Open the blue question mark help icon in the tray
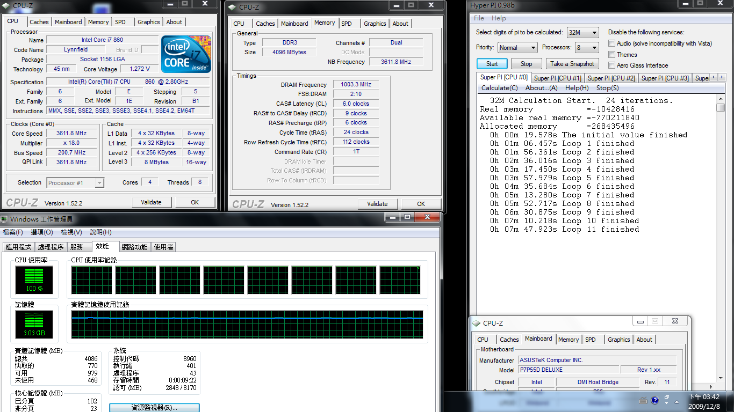Screen dimensions: 734x412 click(654, 400)
